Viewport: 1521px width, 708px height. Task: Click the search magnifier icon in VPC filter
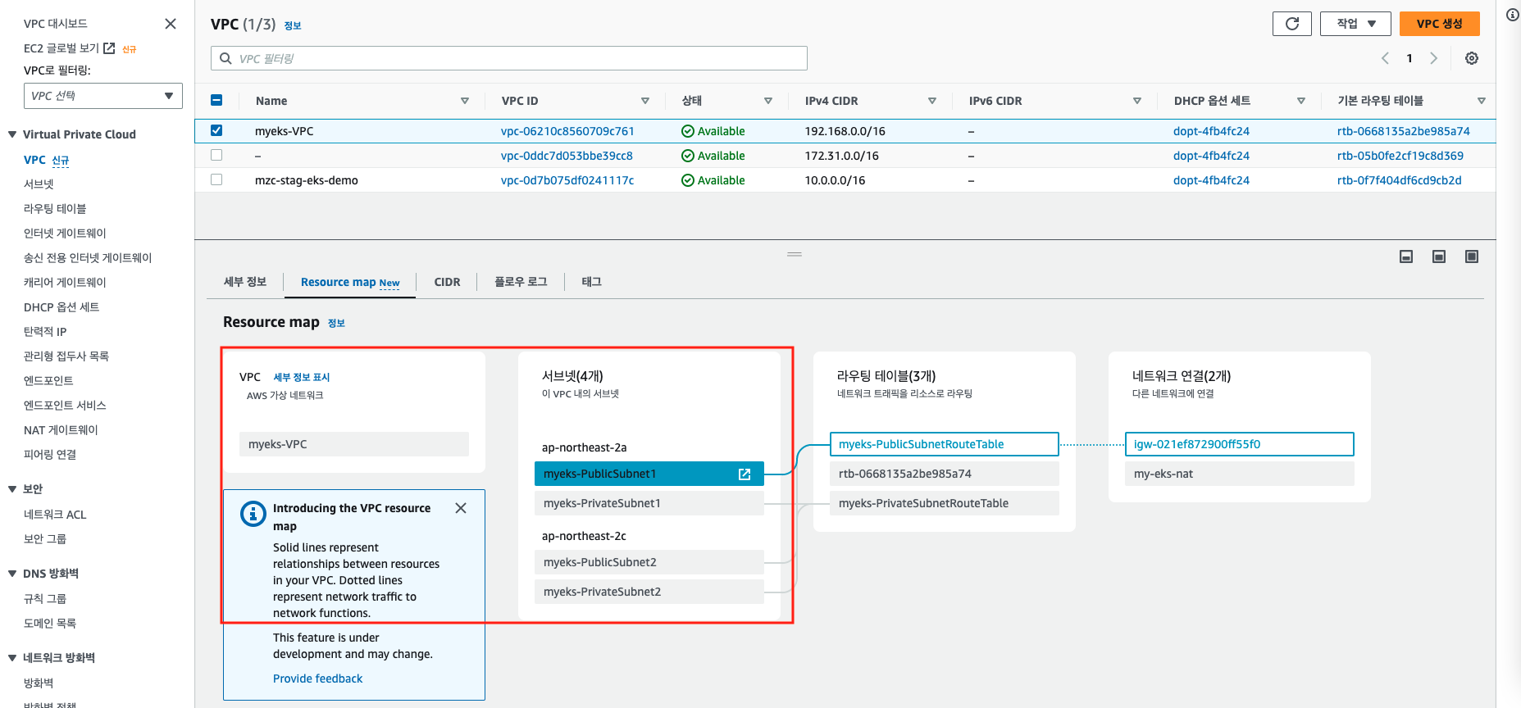225,58
